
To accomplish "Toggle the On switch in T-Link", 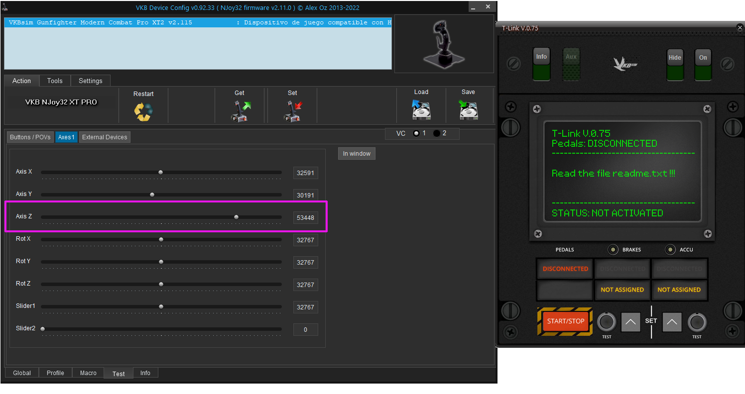I will (x=703, y=65).
